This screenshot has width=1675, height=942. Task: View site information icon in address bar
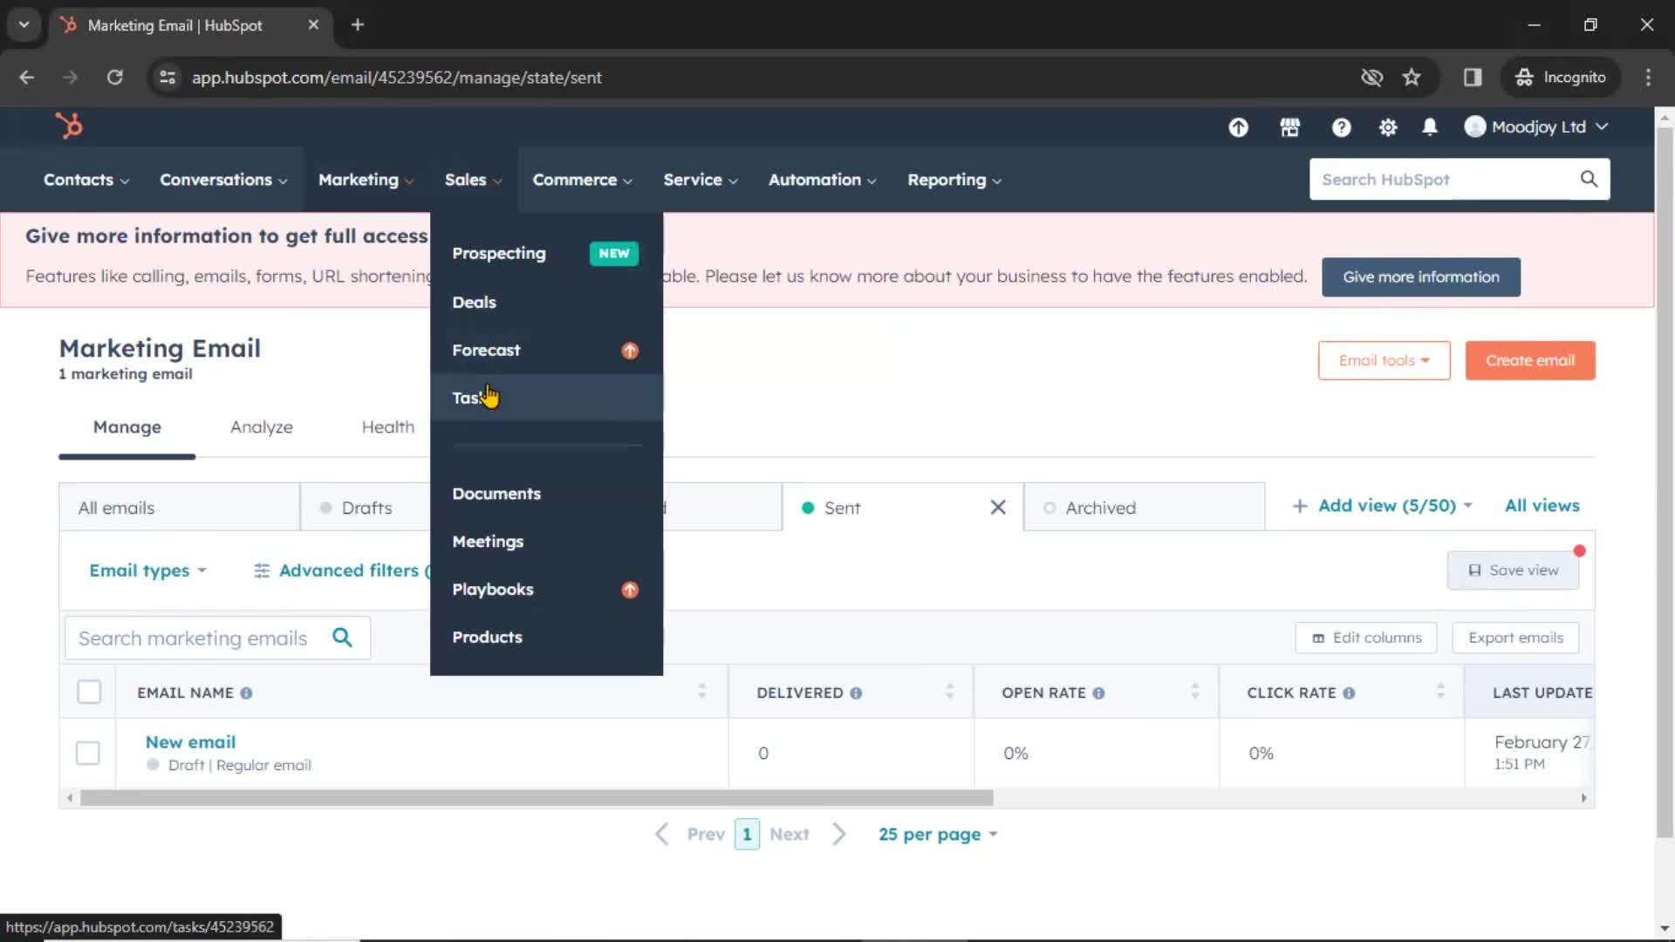coord(167,77)
